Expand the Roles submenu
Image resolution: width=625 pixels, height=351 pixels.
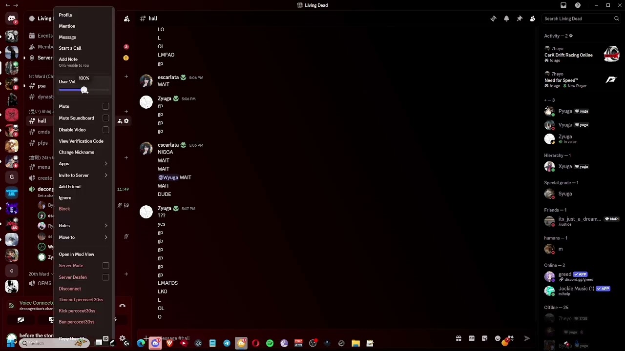(x=83, y=226)
